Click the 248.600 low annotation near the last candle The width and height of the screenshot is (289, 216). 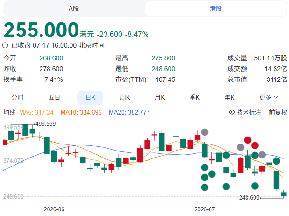click(x=249, y=198)
